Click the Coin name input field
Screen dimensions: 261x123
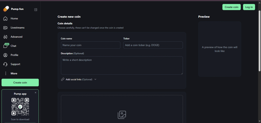[90, 45]
